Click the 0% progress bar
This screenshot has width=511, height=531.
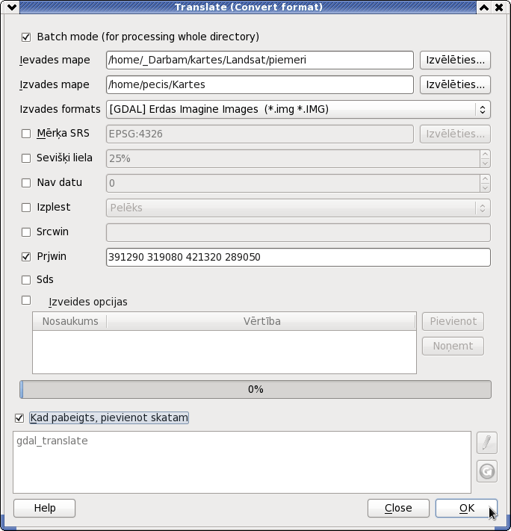255,389
